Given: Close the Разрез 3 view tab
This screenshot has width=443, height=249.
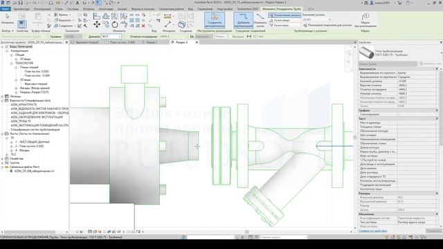Looking at the screenshot, I should [197, 42].
